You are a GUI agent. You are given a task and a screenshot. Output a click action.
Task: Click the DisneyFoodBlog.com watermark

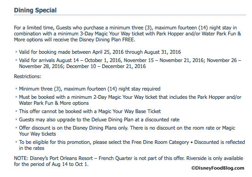[218, 168]
